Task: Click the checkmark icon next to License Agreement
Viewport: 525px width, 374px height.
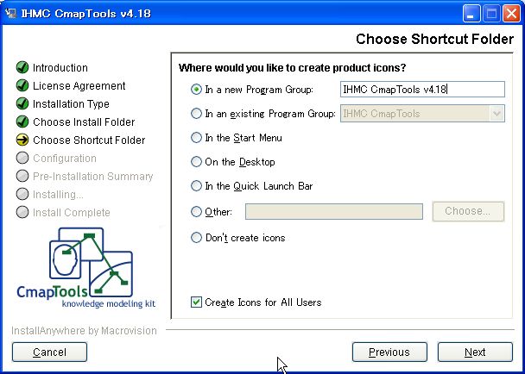Action: tap(22, 85)
